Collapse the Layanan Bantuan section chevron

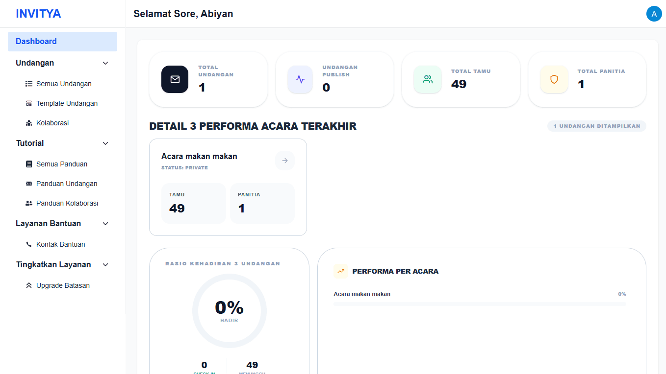click(105, 223)
